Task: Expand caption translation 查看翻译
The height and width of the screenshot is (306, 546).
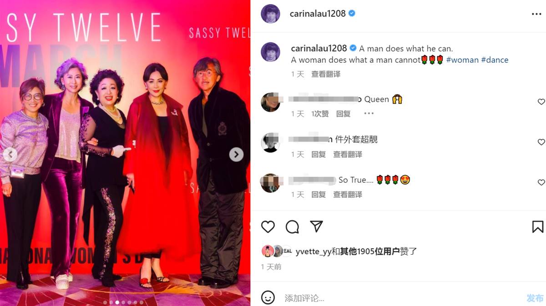Action: pyautogui.click(x=326, y=74)
